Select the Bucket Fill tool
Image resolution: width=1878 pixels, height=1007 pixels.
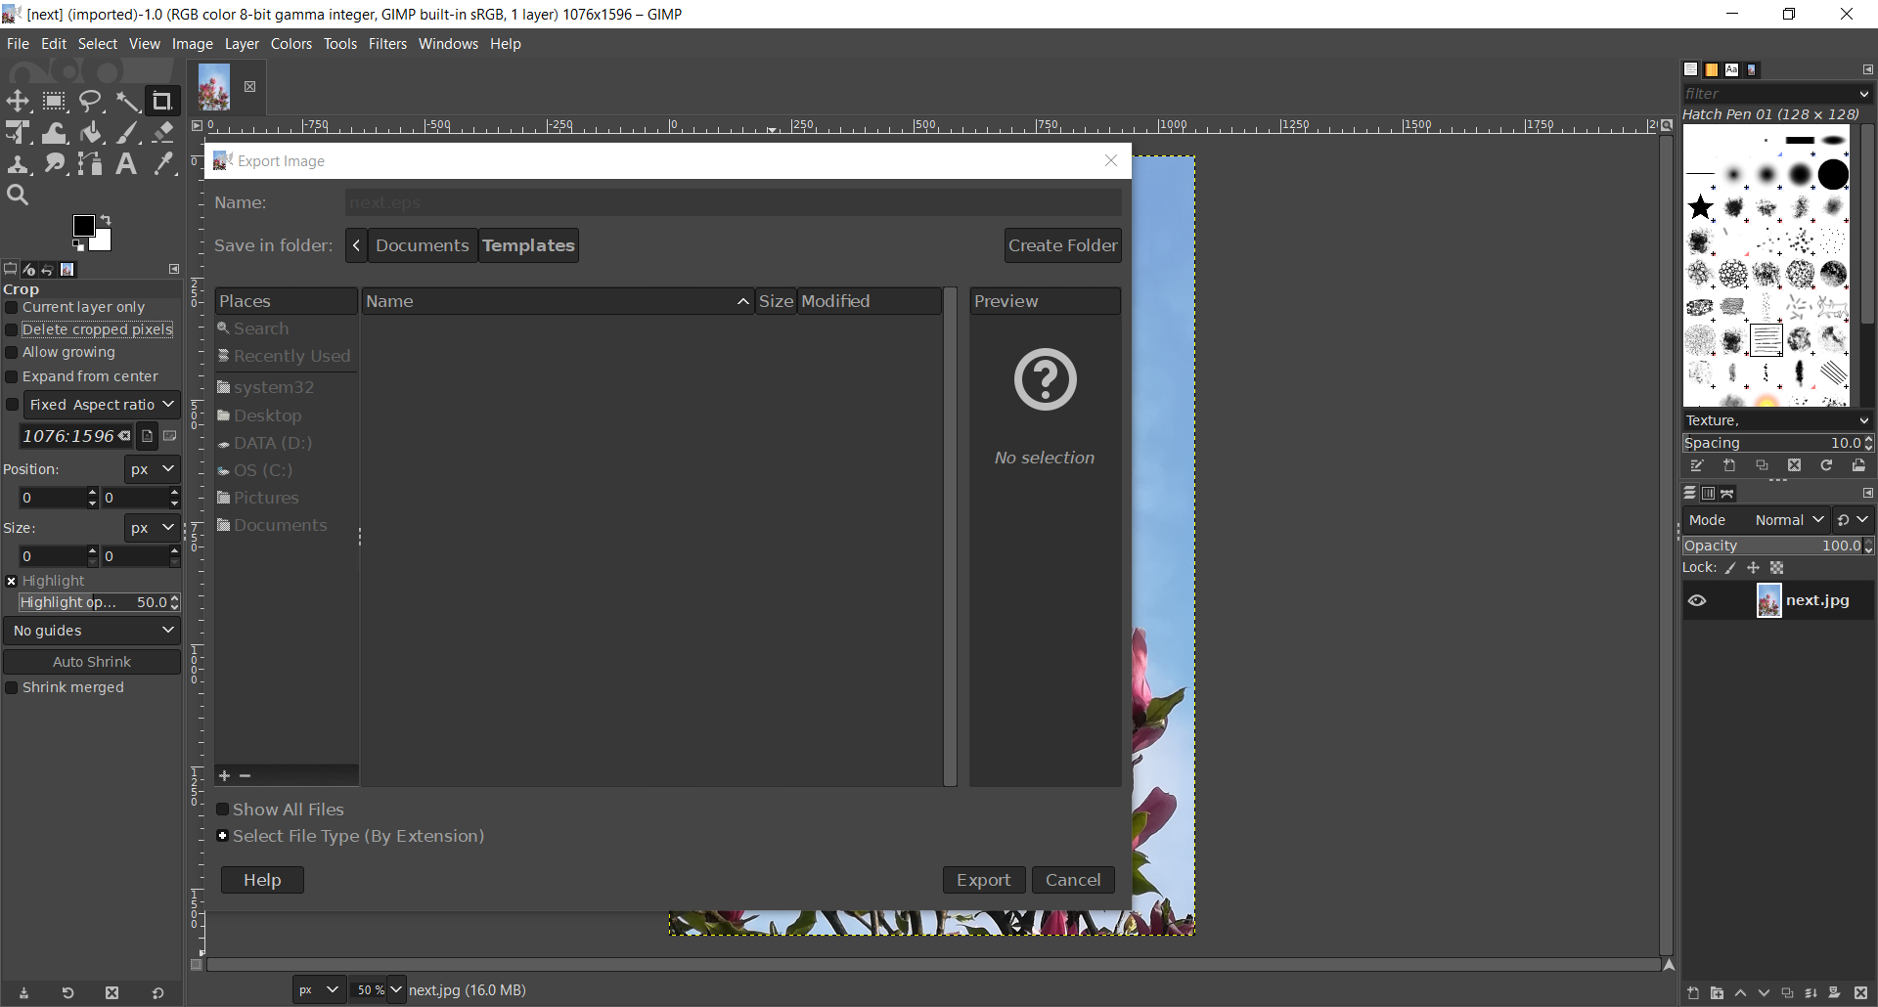[x=91, y=133]
